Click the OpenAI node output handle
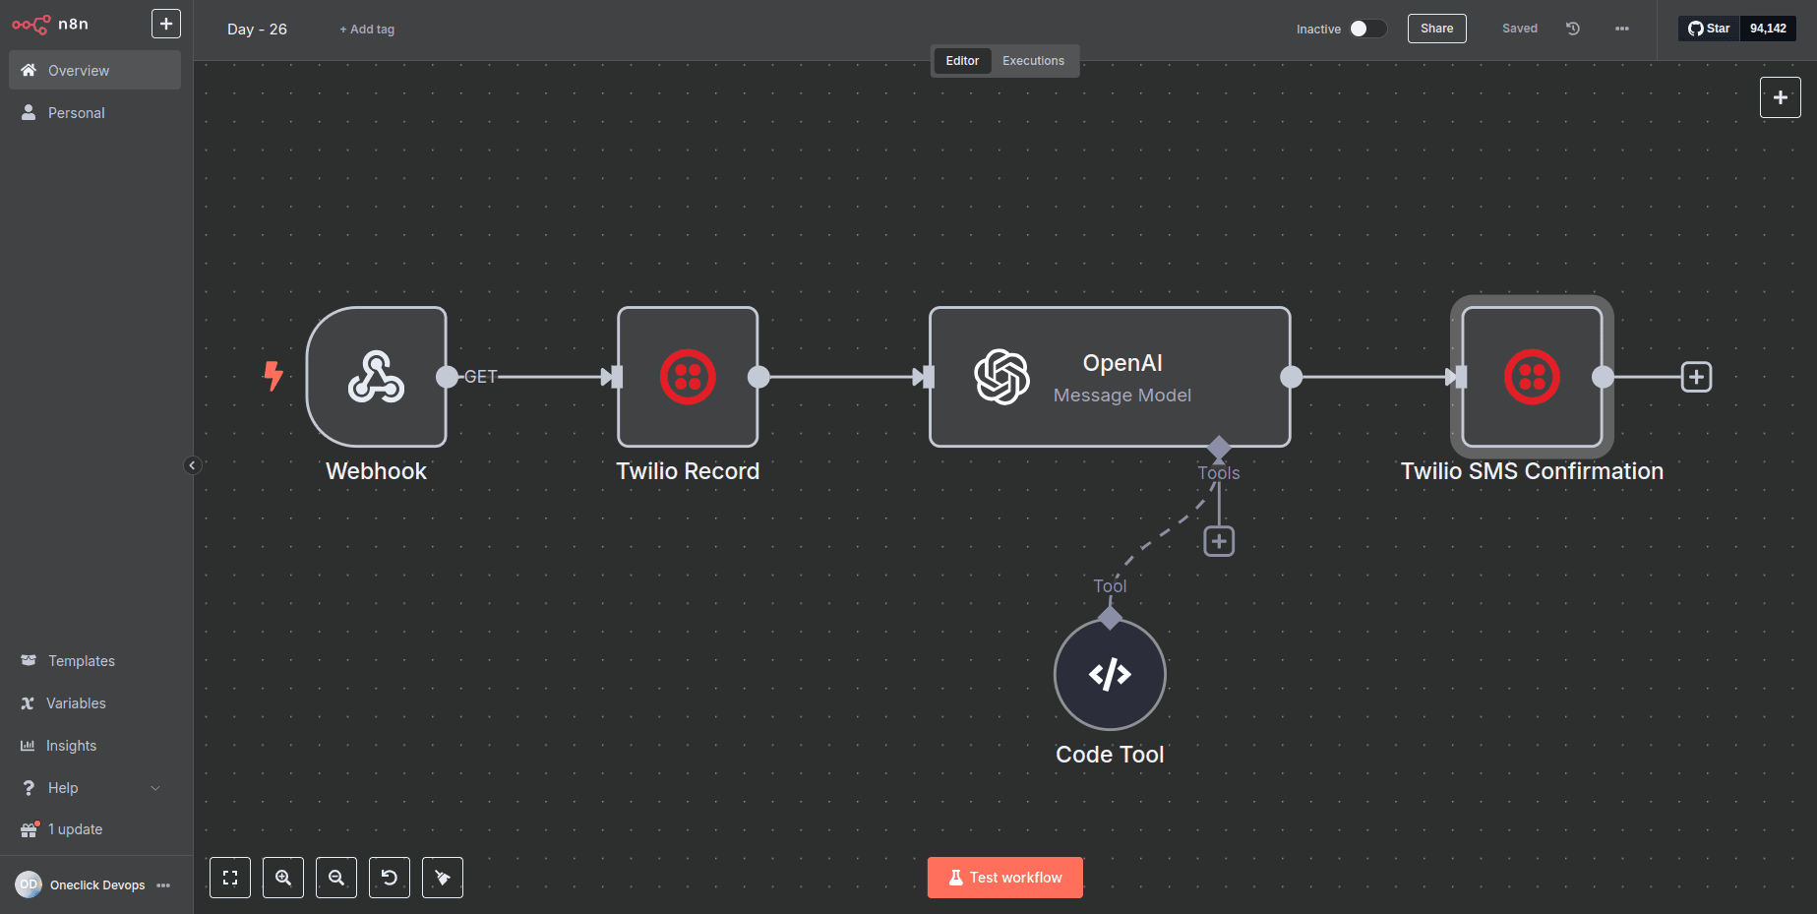Image resolution: width=1817 pixels, height=914 pixels. pos(1291,377)
